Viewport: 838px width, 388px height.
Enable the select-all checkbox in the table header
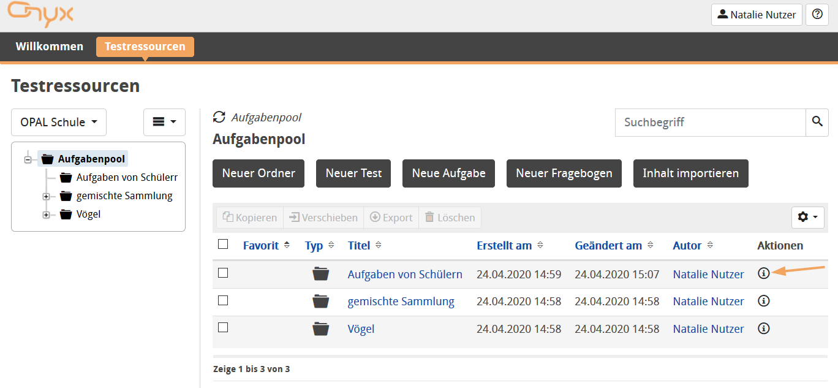point(223,244)
